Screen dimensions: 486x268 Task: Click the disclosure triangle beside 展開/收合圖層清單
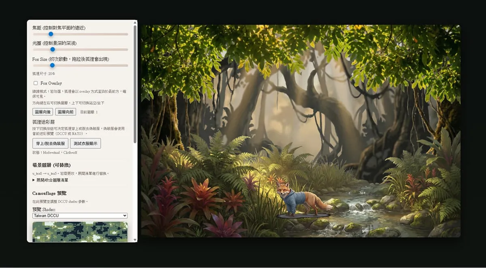coord(34,180)
